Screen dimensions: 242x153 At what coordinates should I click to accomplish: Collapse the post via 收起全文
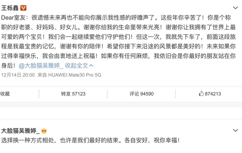pos(77,65)
